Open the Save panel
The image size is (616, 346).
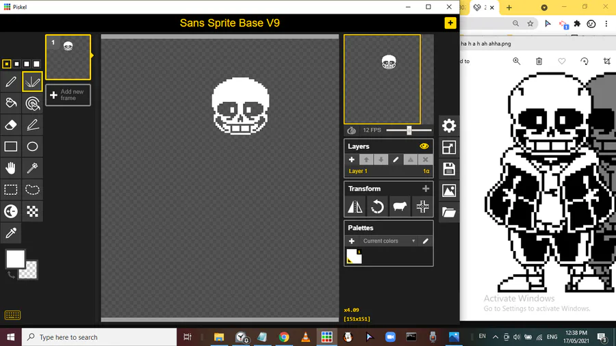pos(448,169)
